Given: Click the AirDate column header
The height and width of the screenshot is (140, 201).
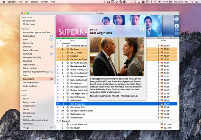Looking at the screenshot, I should click(x=163, y=41).
